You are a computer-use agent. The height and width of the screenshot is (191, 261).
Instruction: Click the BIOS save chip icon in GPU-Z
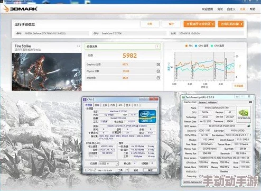[x=249, y=126]
